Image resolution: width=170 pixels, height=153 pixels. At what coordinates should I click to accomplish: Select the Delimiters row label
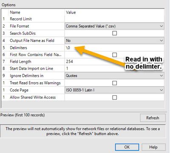coord(18,48)
